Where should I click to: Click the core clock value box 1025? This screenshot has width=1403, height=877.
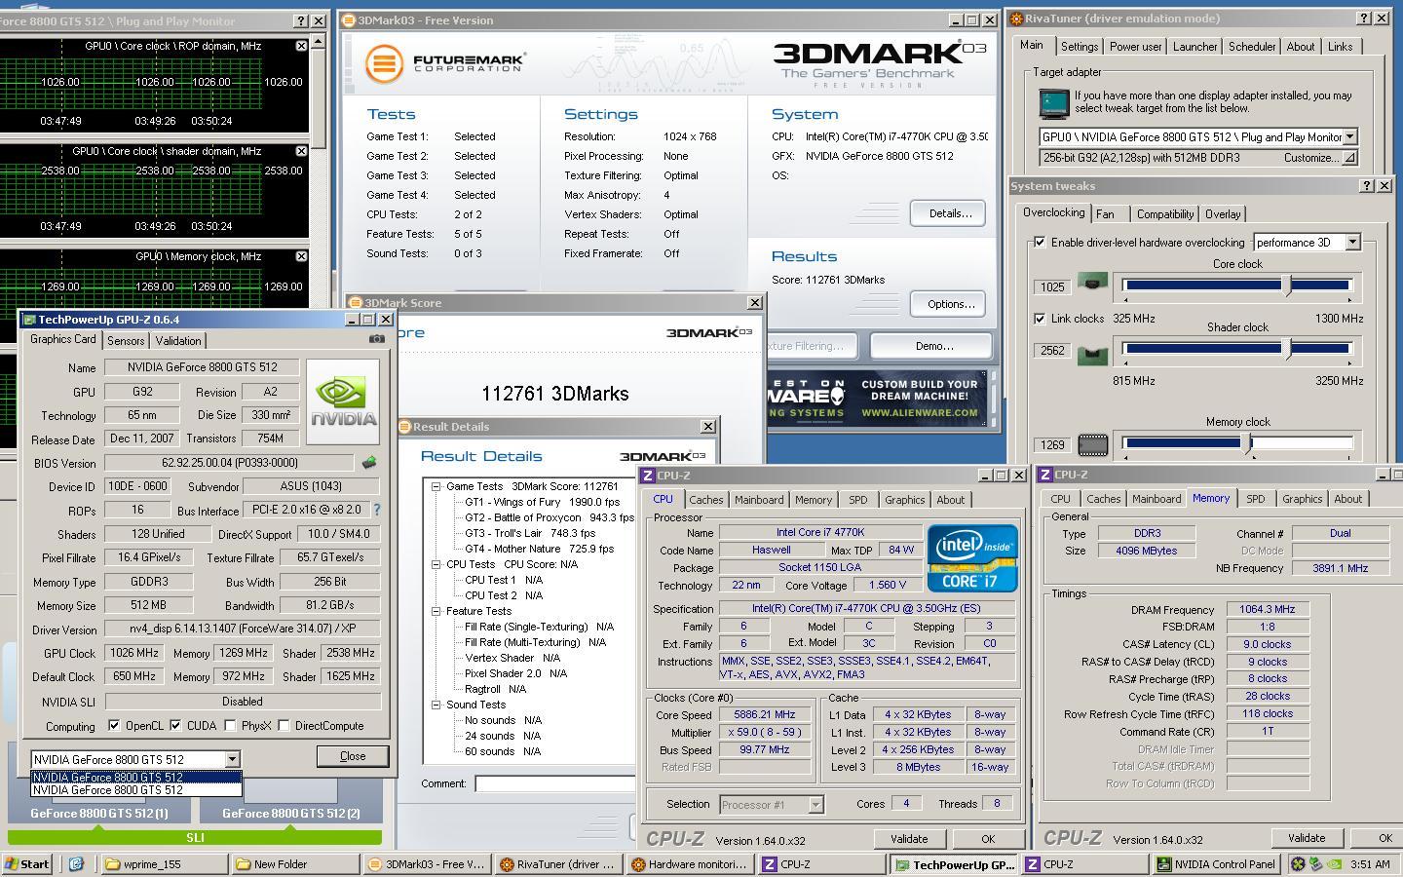point(1052,286)
